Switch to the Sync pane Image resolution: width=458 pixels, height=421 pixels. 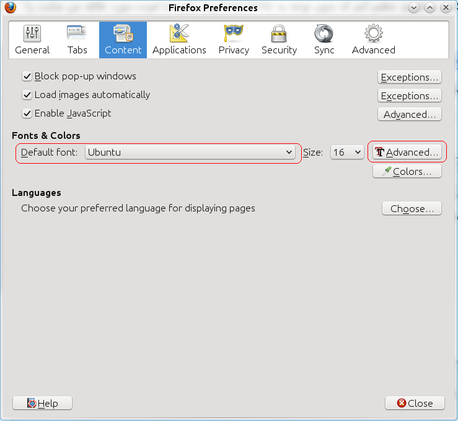pyautogui.click(x=324, y=40)
